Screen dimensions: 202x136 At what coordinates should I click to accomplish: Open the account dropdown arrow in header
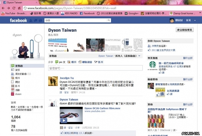pyautogui.click(x=195, y=20)
